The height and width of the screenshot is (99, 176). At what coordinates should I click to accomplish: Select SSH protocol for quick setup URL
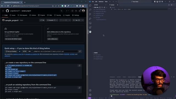coord(29,51)
